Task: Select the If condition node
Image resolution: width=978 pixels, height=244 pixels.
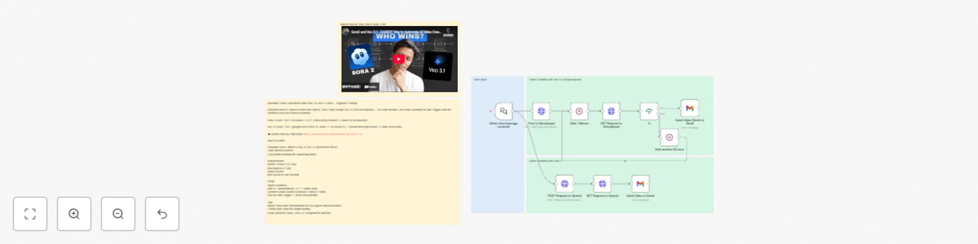Action: point(649,111)
